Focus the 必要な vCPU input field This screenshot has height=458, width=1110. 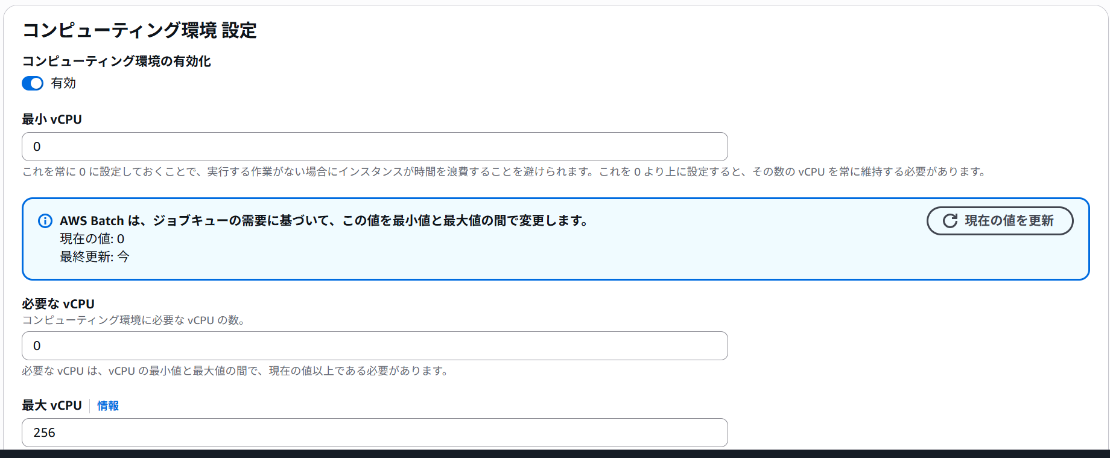click(x=374, y=346)
